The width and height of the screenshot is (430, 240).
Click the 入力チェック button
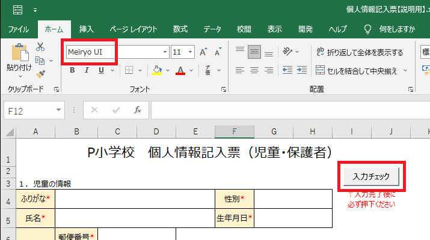[x=371, y=176]
